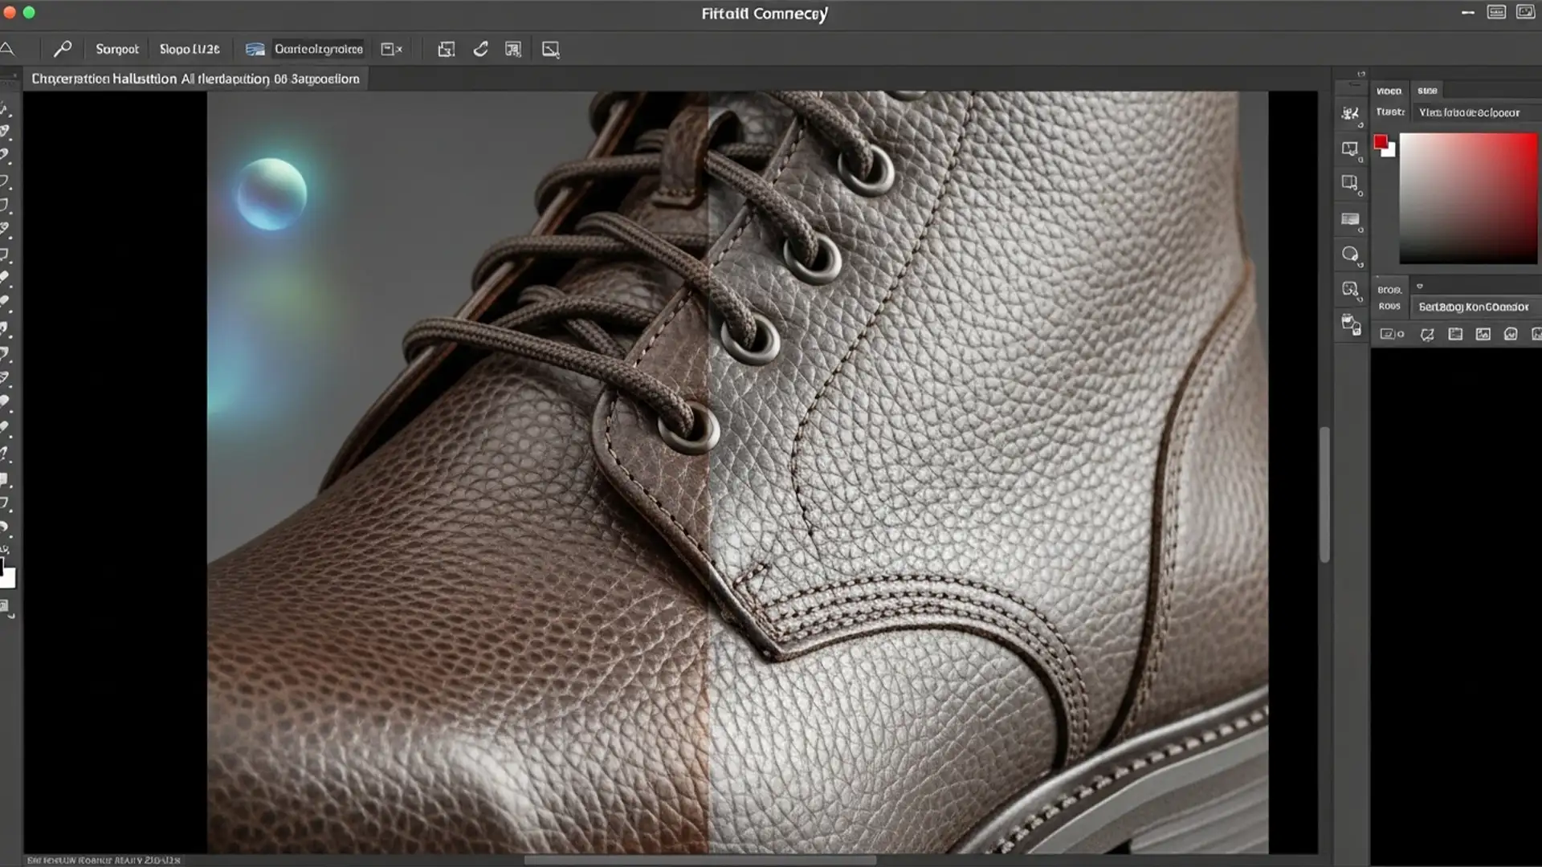The height and width of the screenshot is (867, 1542).
Task: Click the scissors-style icon in the right panel strip
Action: pyautogui.click(x=1352, y=113)
